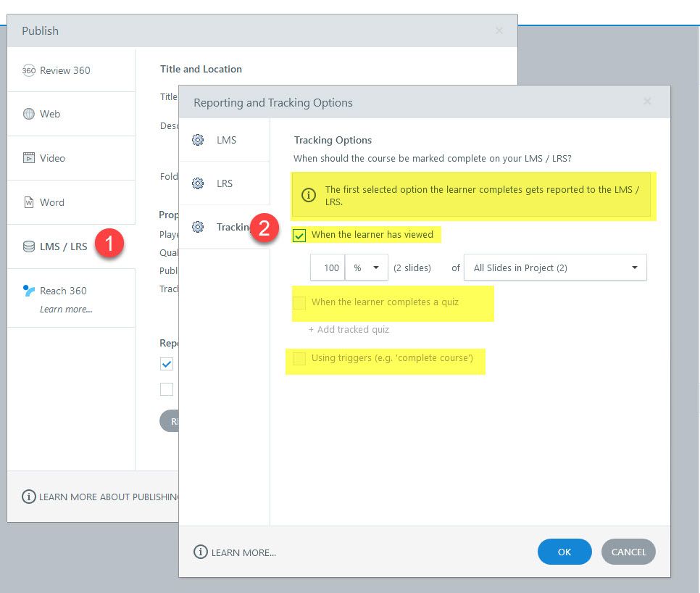Toggle the checked box under Reporting in Publish window

coord(167,364)
